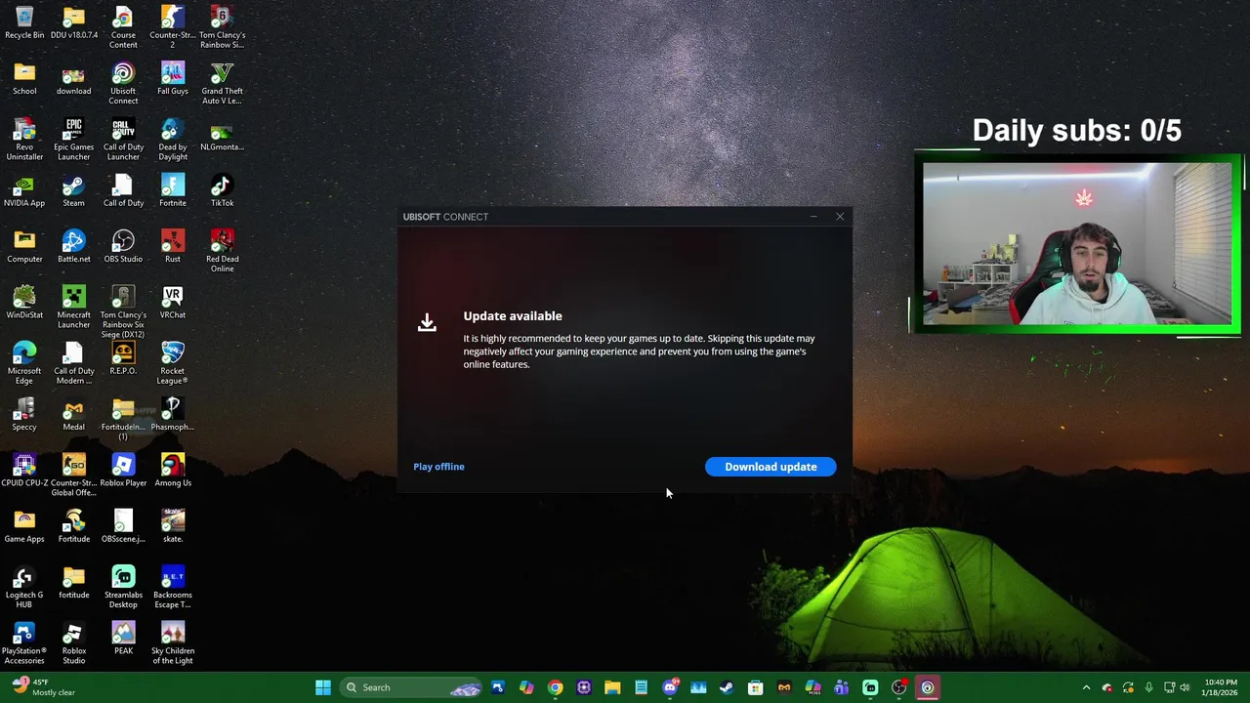Open the clock showing 10:40 PM

[x=1221, y=687]
